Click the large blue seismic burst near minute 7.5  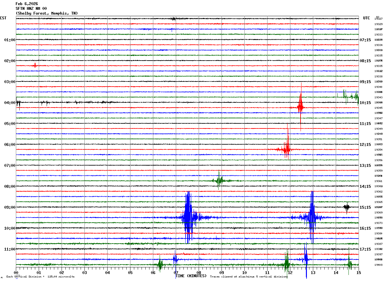tap(188, 217)
